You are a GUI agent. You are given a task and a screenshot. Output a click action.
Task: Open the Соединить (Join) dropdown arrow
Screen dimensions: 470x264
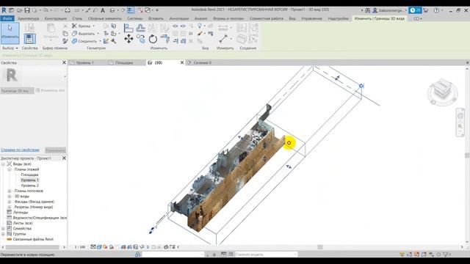point(100,41)
